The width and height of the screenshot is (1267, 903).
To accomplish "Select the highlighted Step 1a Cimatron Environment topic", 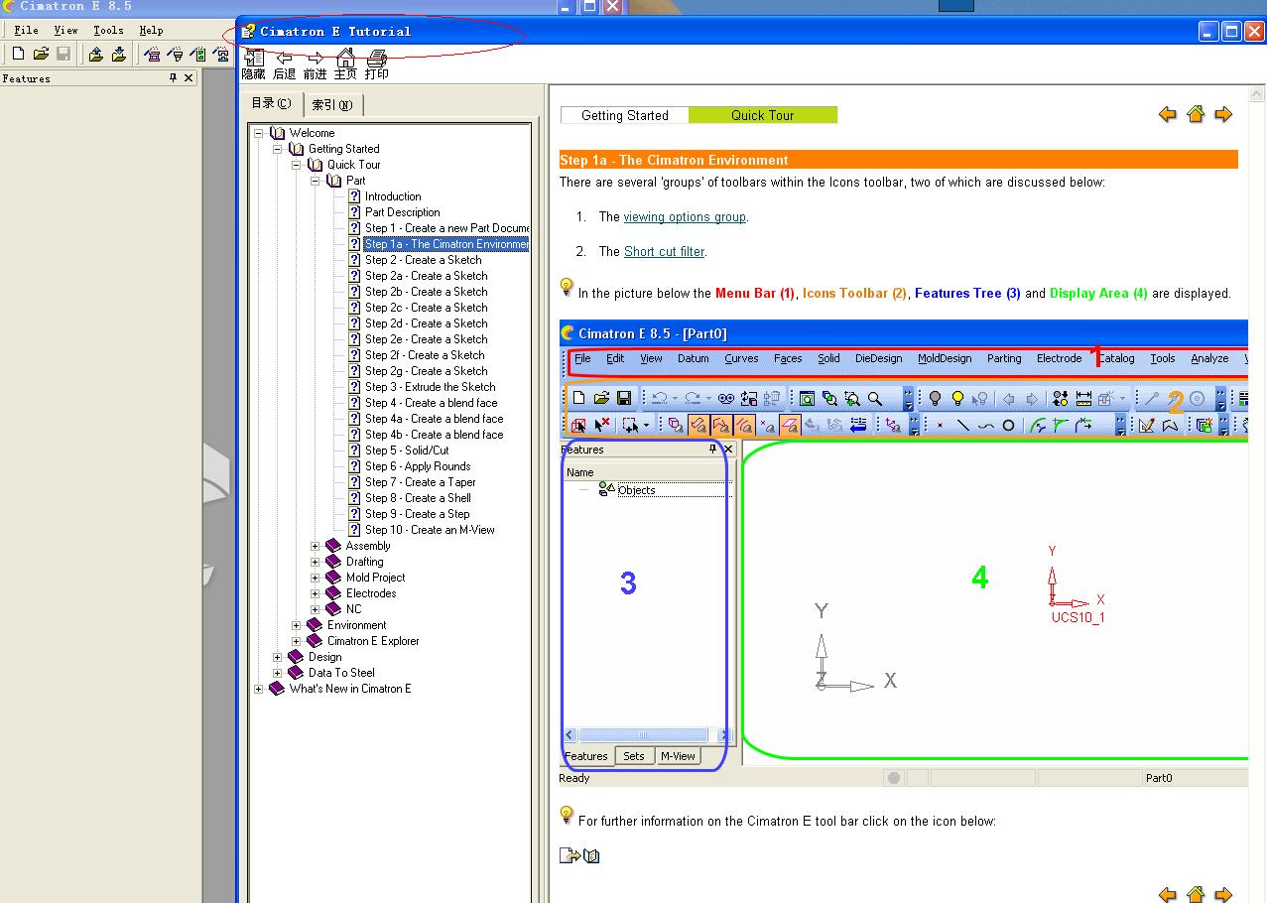I will (446, 244).
